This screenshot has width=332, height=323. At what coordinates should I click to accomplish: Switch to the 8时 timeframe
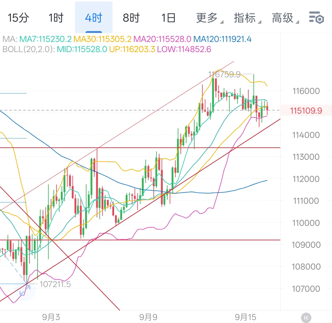[131, 18]
